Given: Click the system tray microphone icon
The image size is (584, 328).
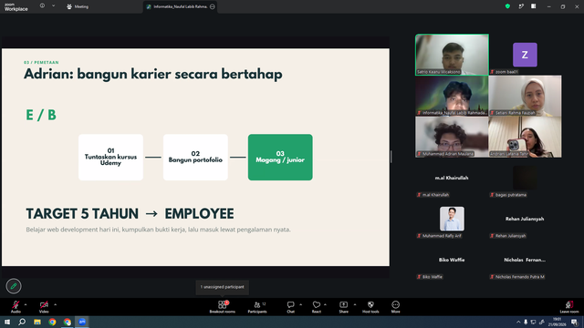Looking at the screenshot, I should coord(526,322).
